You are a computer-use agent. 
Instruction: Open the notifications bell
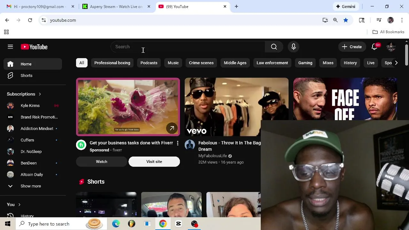(x=374, y=47)
